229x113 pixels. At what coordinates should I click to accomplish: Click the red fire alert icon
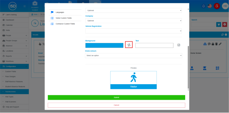click(x=217, y=6)
